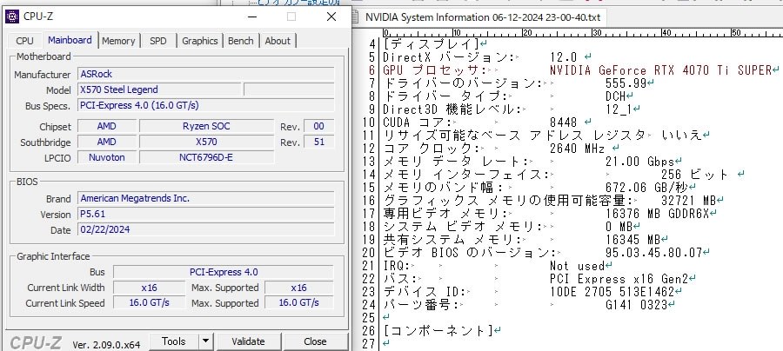
Task: Click the Close button in CPU-Z
Action: 315,341
